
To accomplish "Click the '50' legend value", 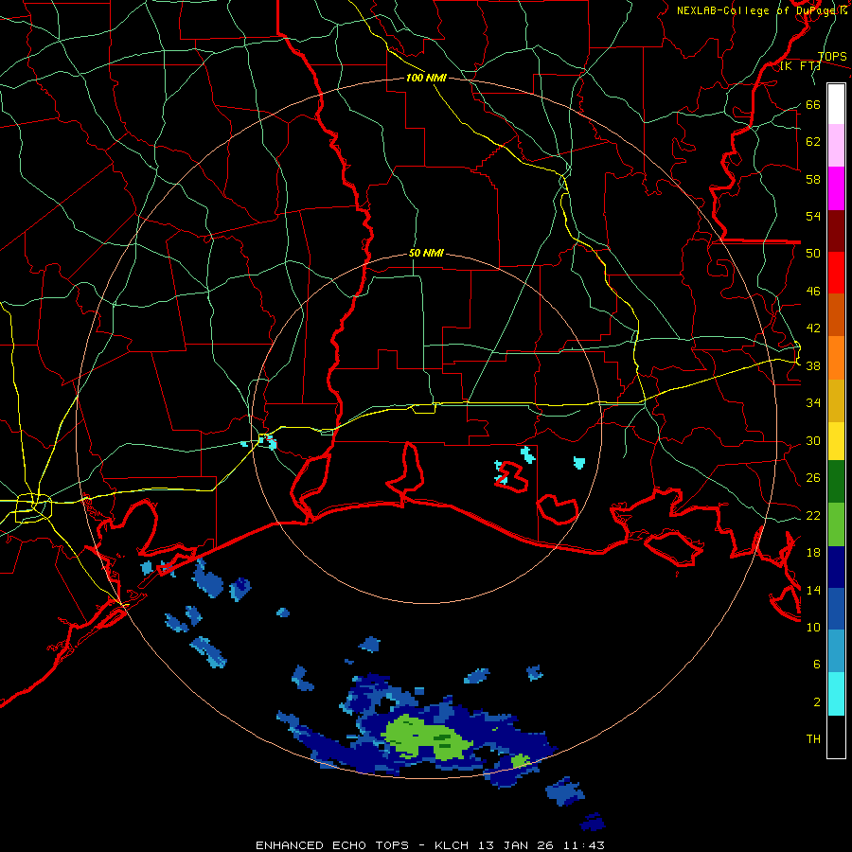I will tap(813, 253).
